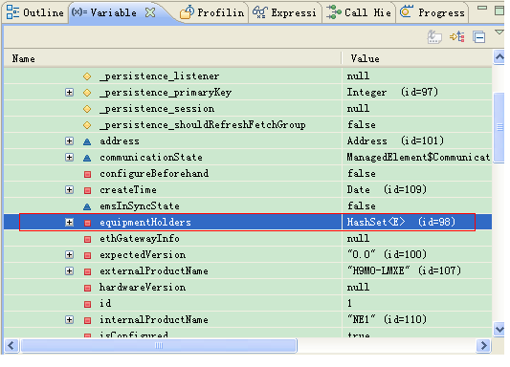Open the Progress tab
The height and width of the screenshot is (367, 510).
(x=432, y=12)
